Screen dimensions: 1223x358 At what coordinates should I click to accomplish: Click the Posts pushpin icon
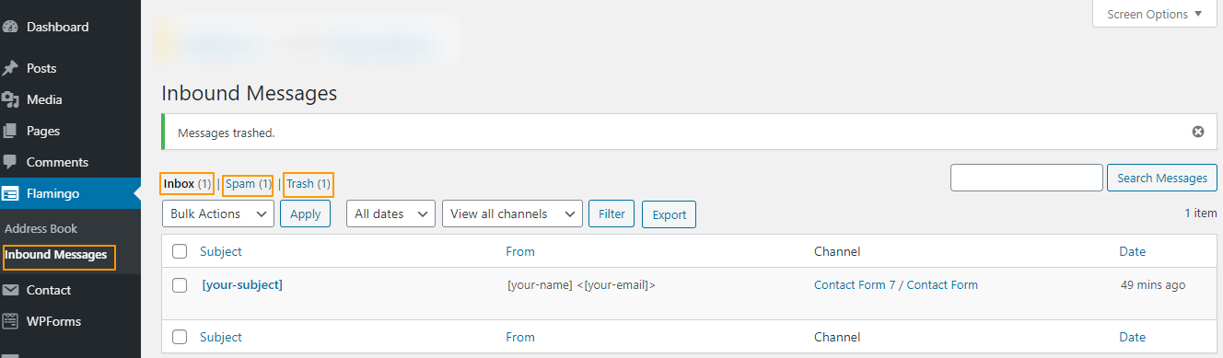point(11,68)
